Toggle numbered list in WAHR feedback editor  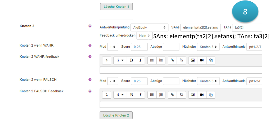[x=161, y=60]
